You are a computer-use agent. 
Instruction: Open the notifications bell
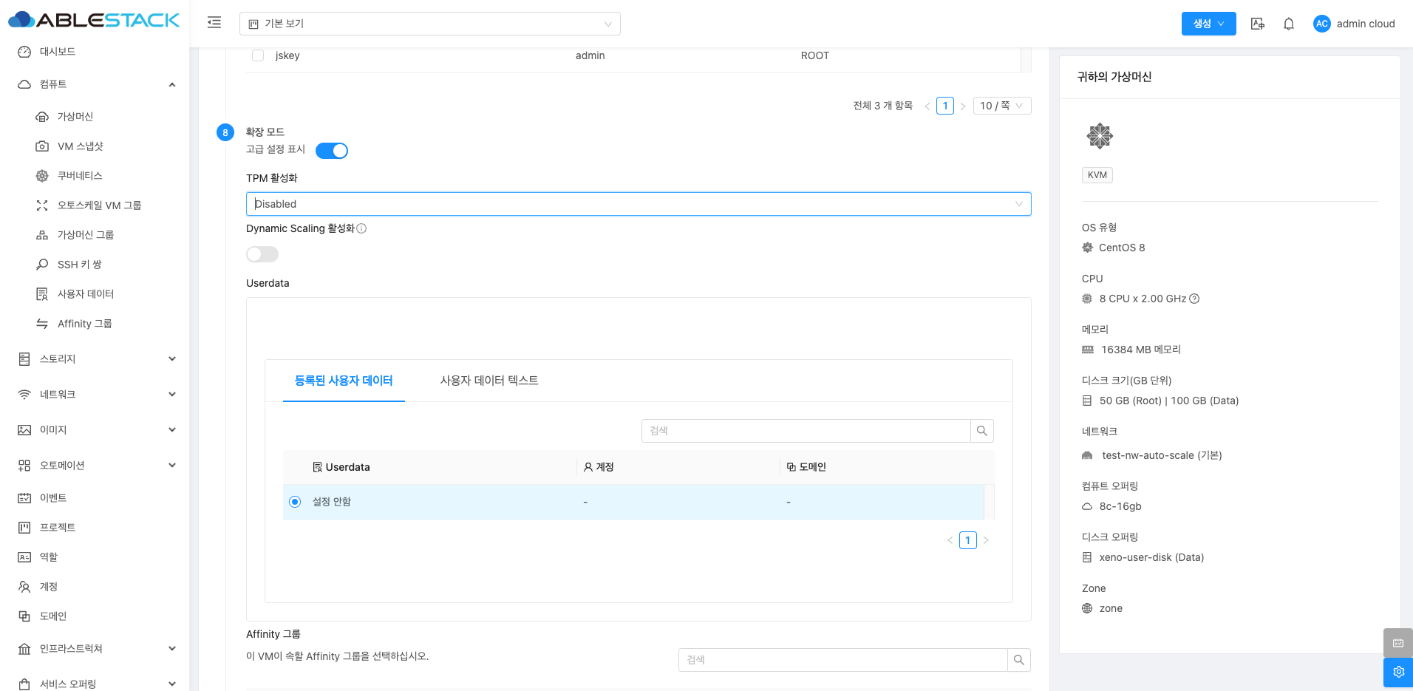[1288, 24]
